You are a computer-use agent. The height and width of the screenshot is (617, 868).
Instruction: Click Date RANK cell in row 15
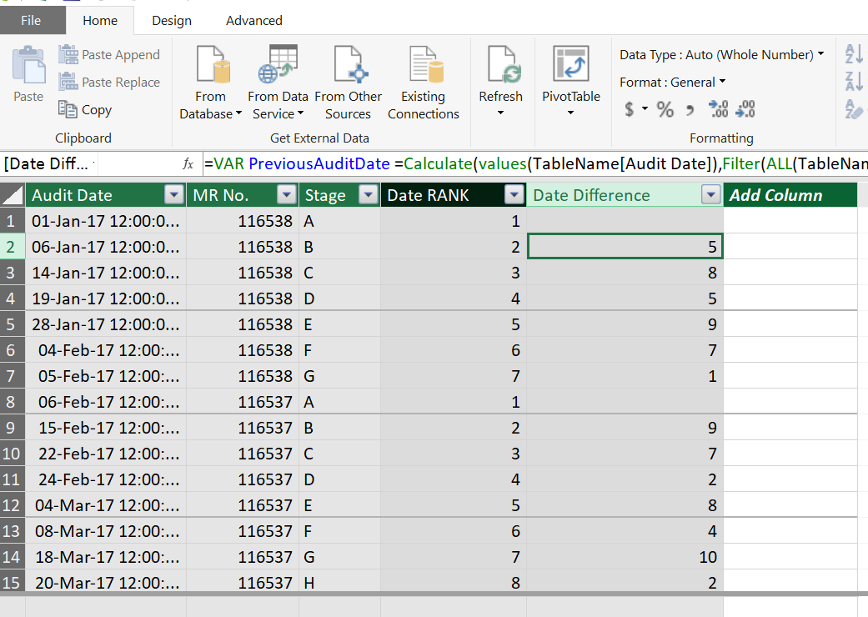[454, 583]
